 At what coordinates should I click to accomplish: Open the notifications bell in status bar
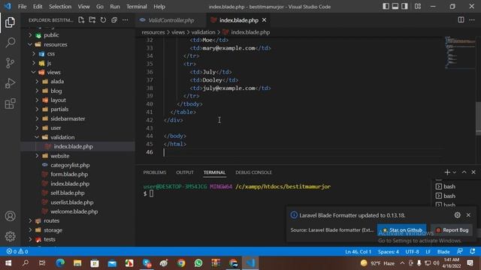tap(473, 251)
